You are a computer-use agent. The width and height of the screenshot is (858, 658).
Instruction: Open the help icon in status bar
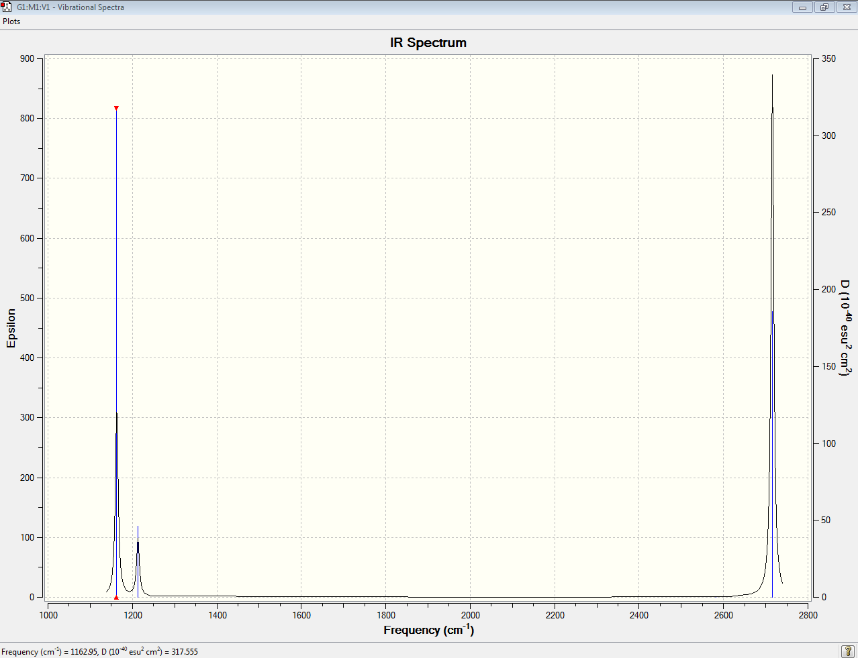848,651
